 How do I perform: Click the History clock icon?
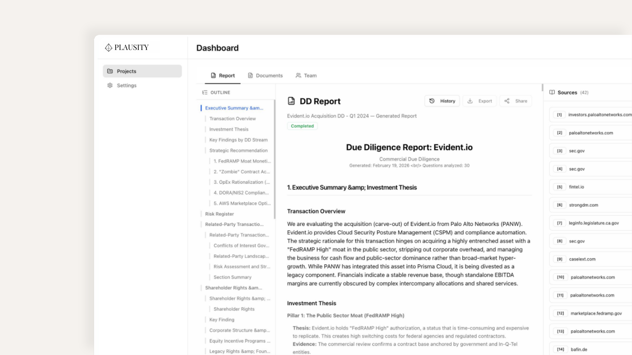pos(432,101)
